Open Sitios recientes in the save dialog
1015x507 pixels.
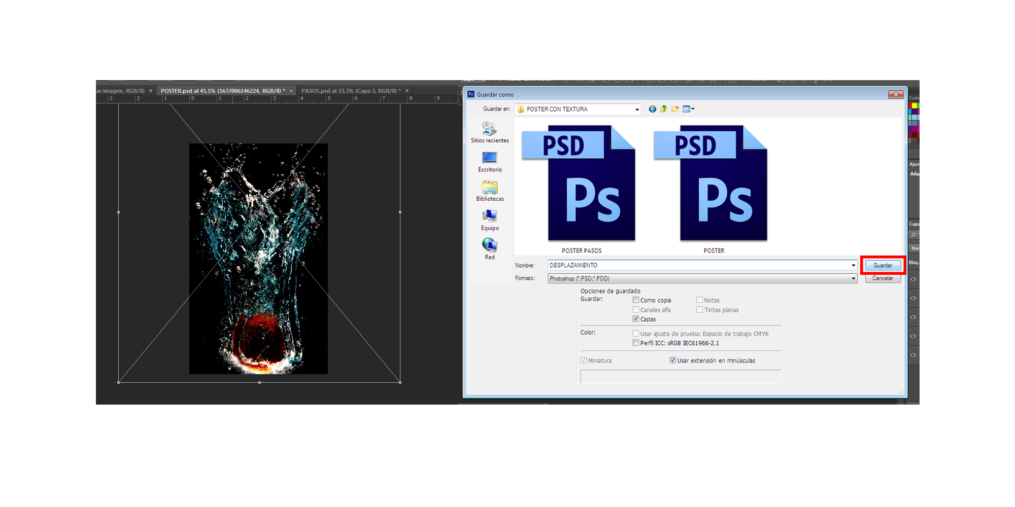[489, 133]
